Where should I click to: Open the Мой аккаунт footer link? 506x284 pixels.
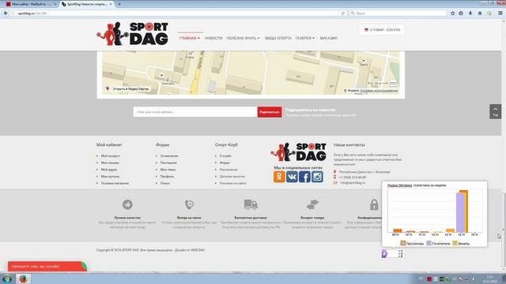[111, 156]
